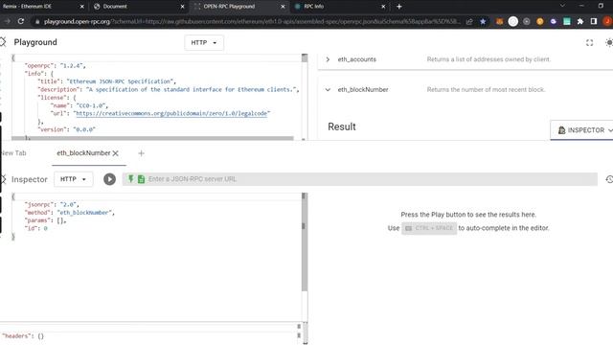
Task: Open a new browser tab
Action: (x=399, y=7)
